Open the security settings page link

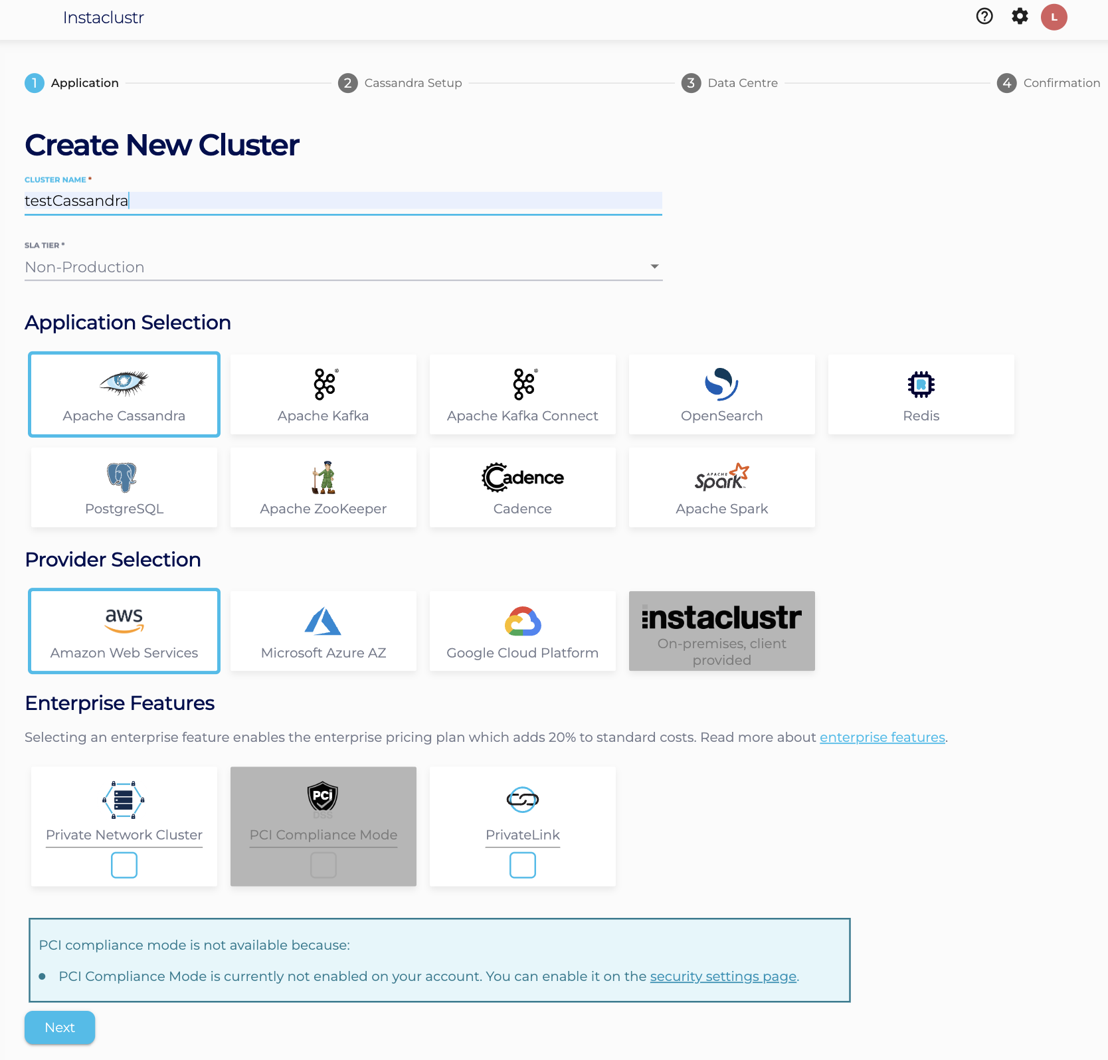723,976
